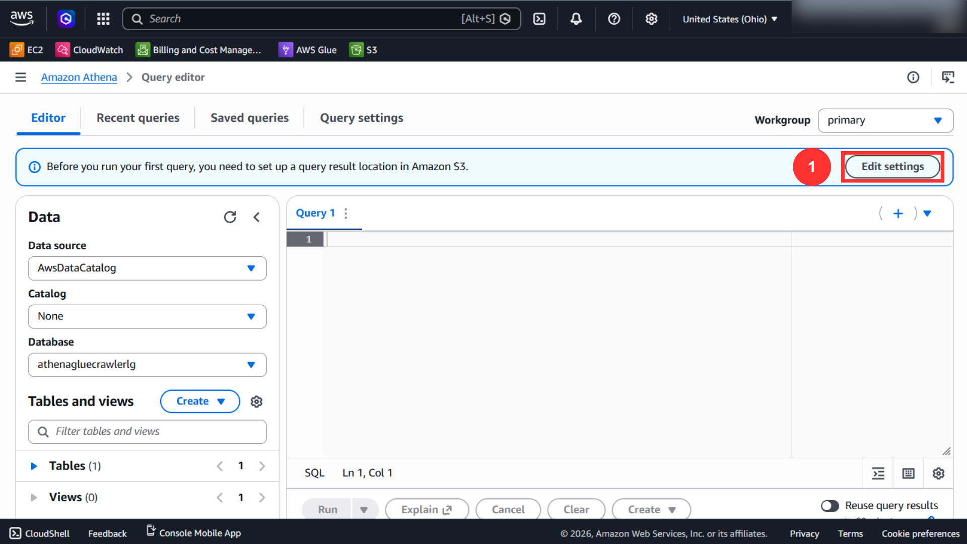
Task: Open the Database athenagluecrawlerlg dropdown
Action: pyautogui.click(x=147, y=365)
